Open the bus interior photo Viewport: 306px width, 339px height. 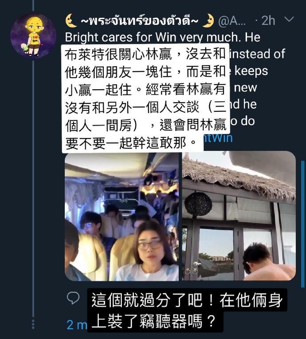click(122, 217)
